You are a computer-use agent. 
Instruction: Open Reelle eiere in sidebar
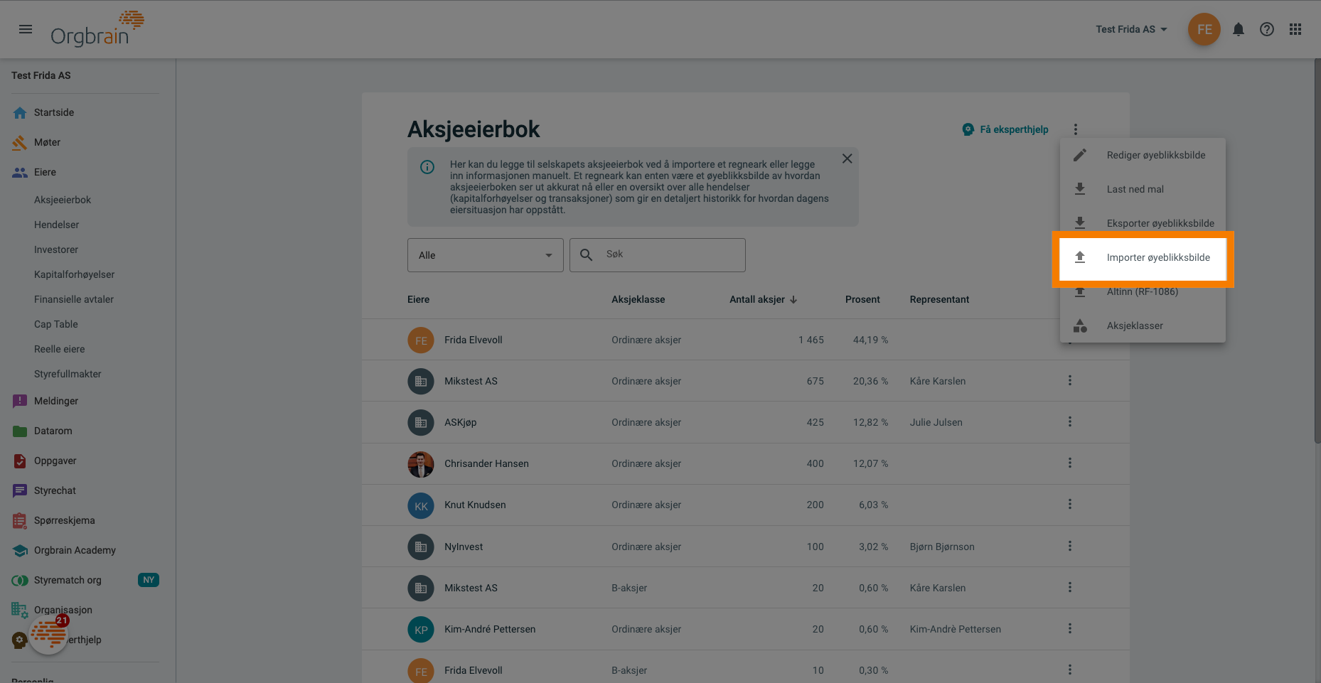(x=59, y=349)
